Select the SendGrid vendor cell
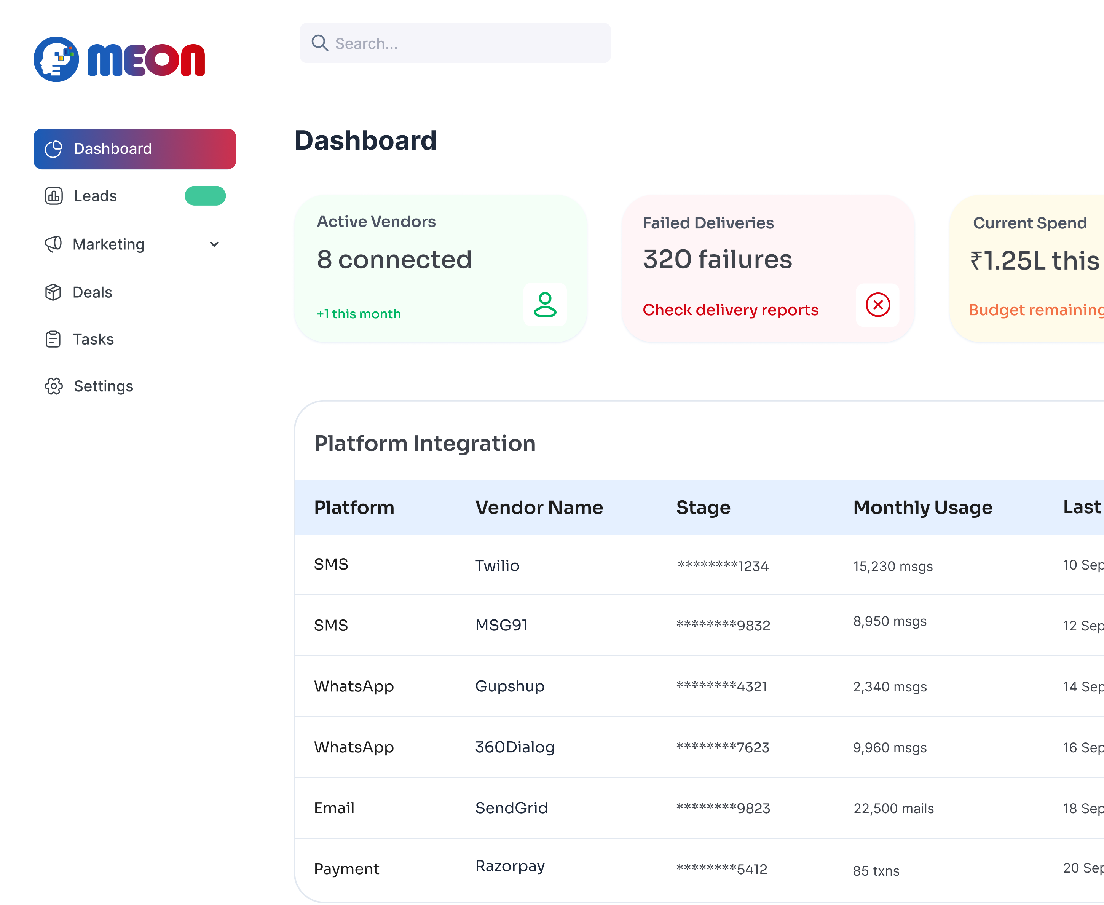Screen dimensions: 1104x905 tap(511, 808)
